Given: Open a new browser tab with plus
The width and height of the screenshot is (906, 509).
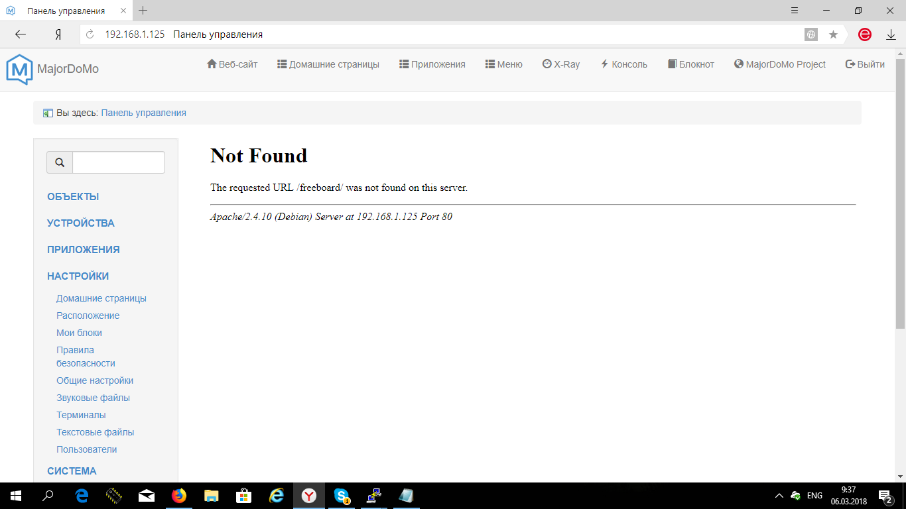Looking at the screenshot, I should click(x=143, y=11).
